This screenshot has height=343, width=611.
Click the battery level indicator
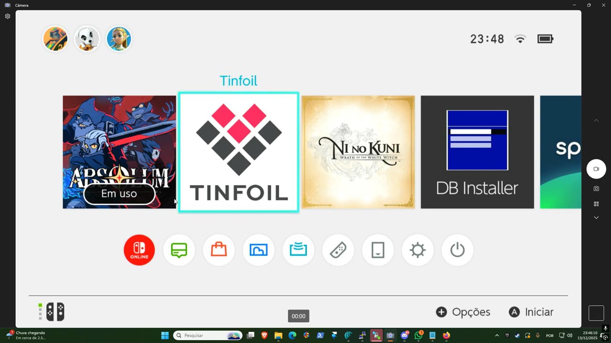(545, 39)
